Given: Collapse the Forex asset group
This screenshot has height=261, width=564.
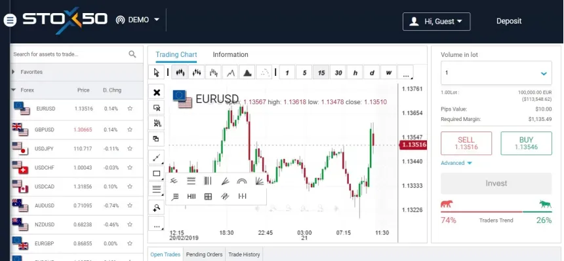Looking at the screenshot, I should 77,90.
